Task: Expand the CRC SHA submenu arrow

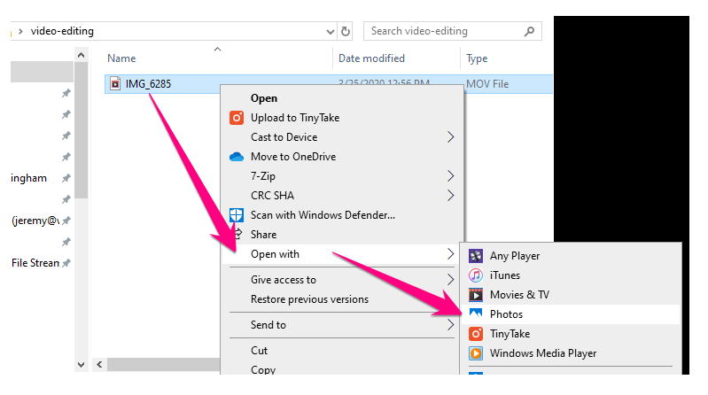Action: pos(450,196)
